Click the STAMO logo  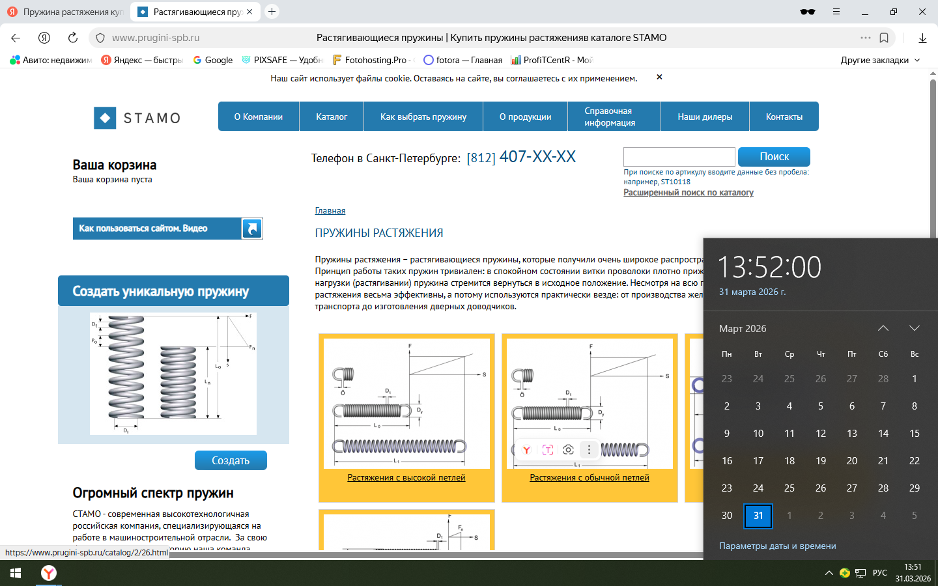click(x=137, y=118)
